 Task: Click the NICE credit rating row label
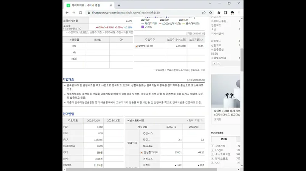click(x=74, y=59)
